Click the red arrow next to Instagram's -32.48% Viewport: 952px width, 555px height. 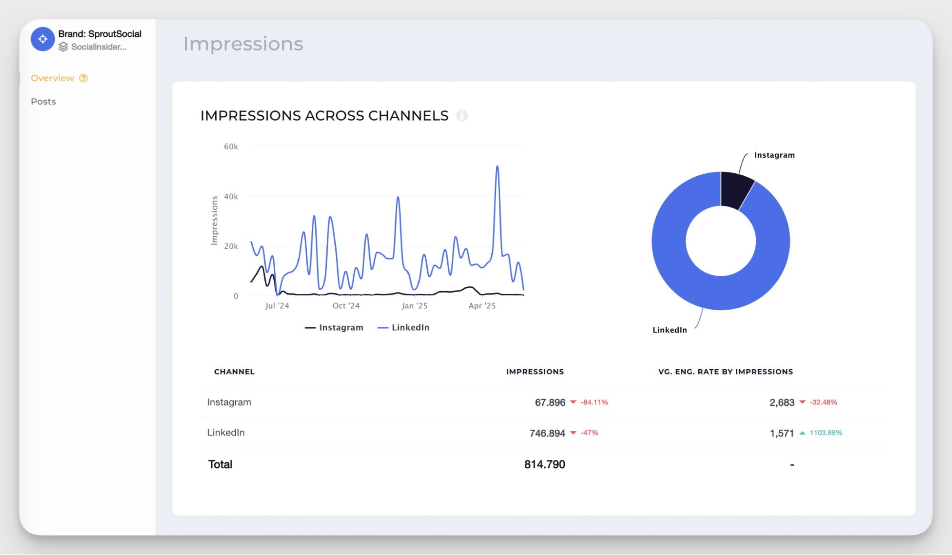(803, 402)
